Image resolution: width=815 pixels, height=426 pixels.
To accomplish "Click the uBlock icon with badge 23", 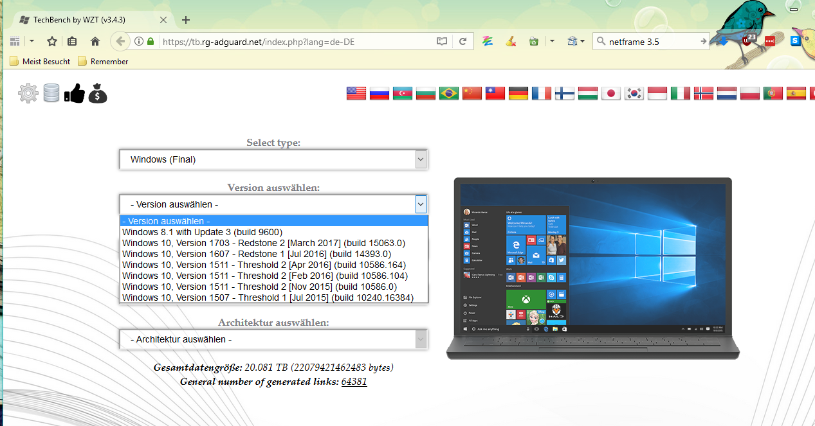I will coord(748,40).
